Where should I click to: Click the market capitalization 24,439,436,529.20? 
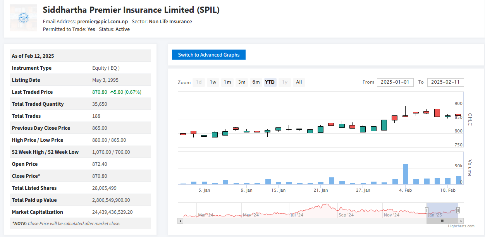coord(112,212)
